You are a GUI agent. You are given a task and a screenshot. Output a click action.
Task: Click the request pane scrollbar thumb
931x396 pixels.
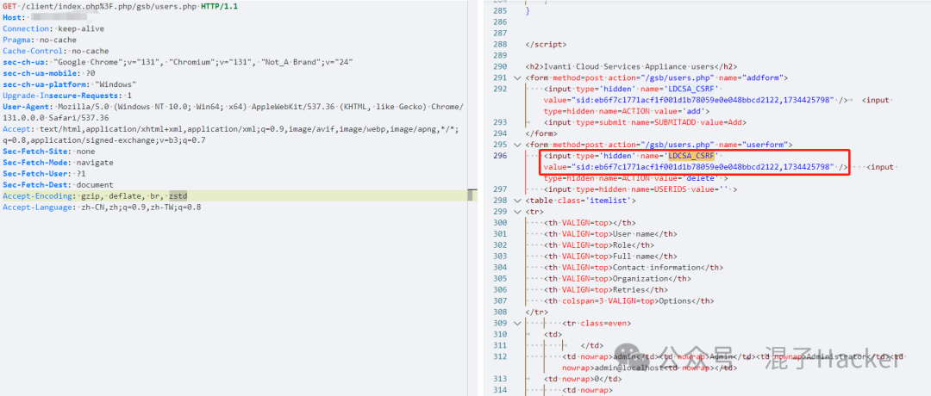472,195
